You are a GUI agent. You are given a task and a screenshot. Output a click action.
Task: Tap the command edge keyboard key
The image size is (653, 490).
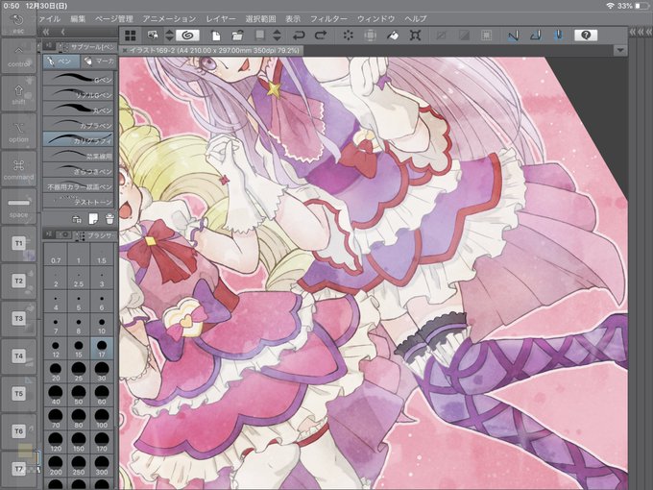[x=18, y=169]
